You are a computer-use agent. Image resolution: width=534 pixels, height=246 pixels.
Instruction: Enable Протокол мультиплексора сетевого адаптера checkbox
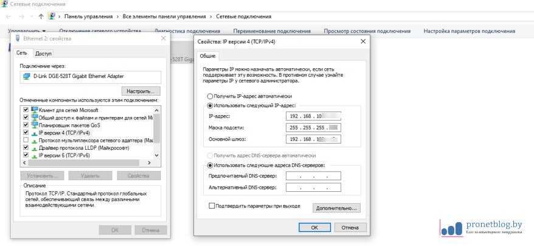coord(26,140)
